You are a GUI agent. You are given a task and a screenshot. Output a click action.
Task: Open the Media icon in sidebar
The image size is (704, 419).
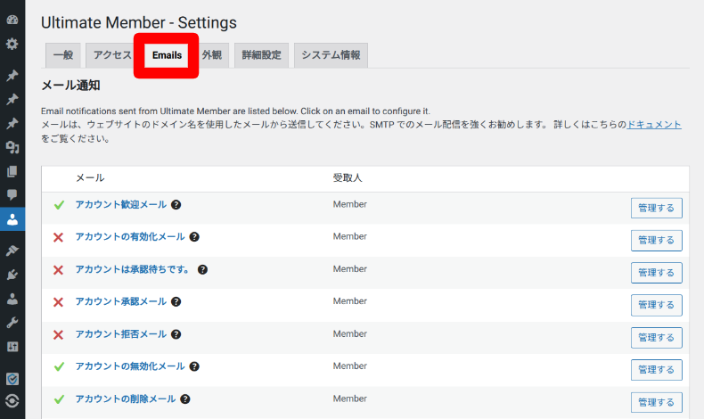[12, 147]
